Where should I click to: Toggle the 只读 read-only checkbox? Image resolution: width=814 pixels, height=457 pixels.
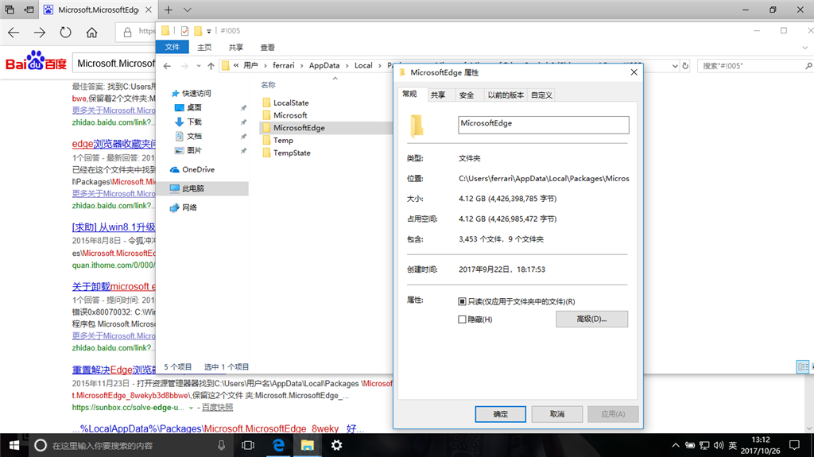point(462,301)
